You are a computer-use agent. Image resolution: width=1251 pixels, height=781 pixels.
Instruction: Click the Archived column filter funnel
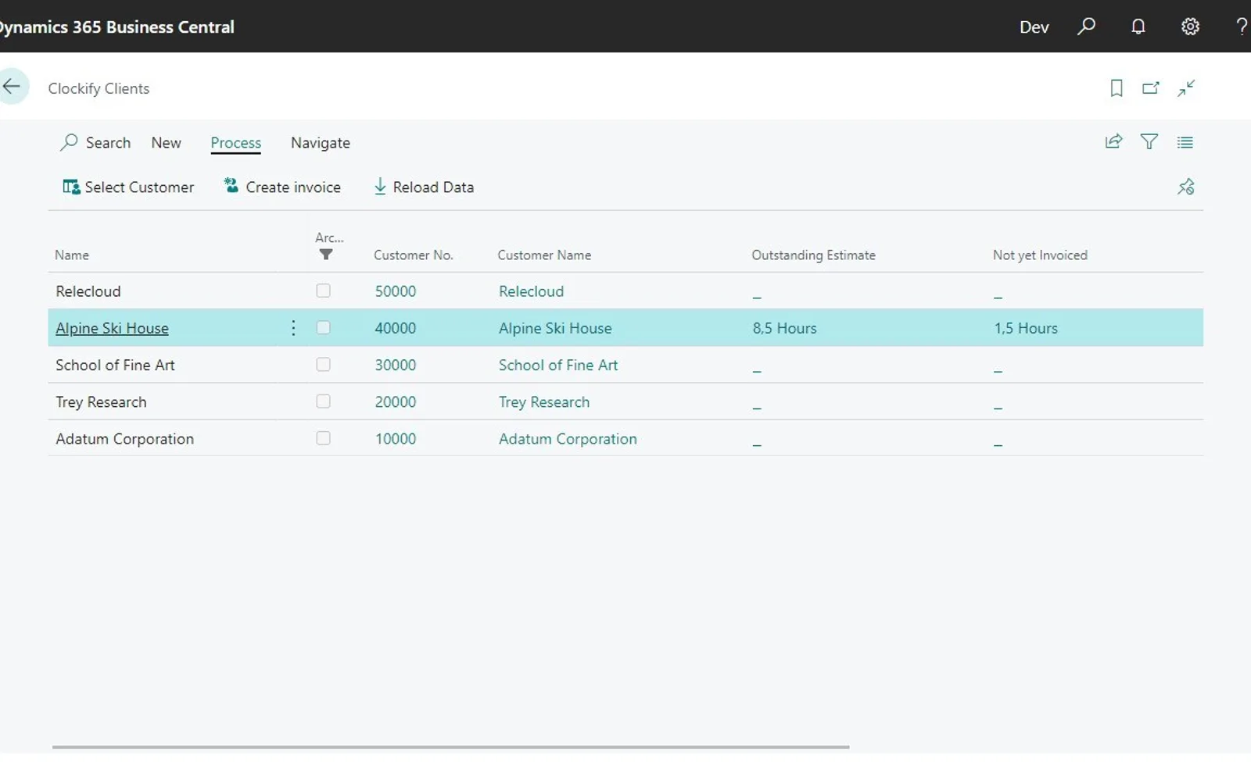tap(326, 255)
